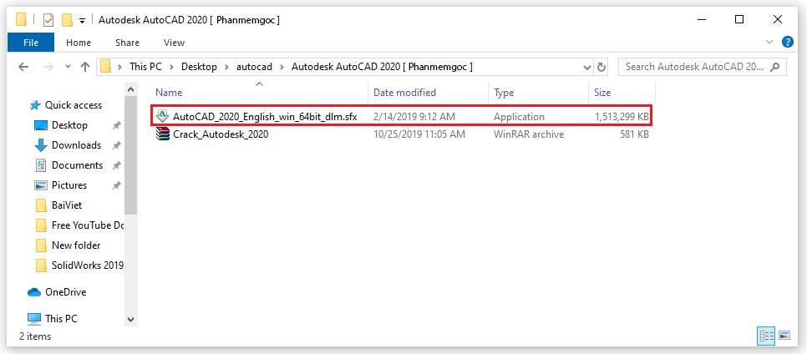Click the Application type cell
Image resolution: width=807 pixels, height=354 pixels.
[519, 117]
